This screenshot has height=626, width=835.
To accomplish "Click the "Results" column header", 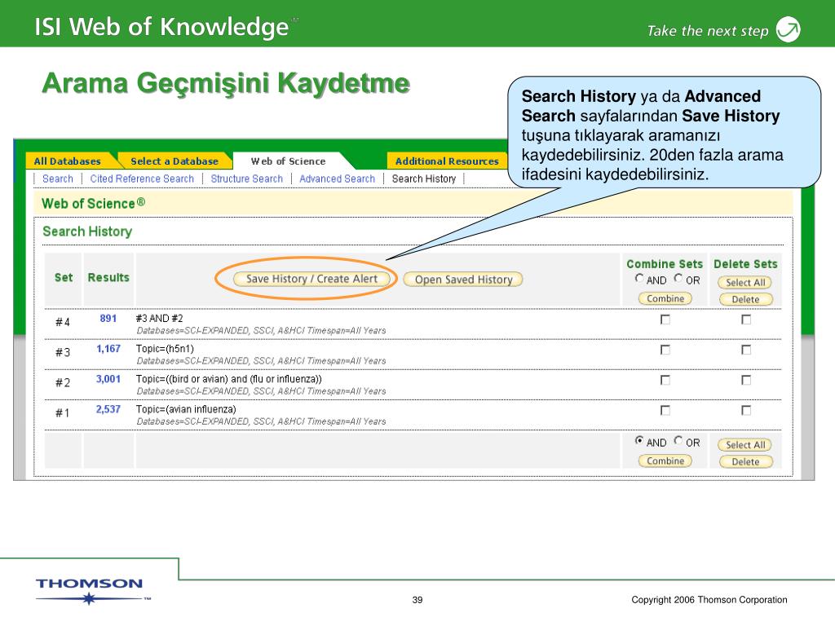I will [108, 277].
